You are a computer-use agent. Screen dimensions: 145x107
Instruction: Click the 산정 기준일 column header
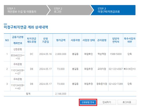tap(46, 40)
